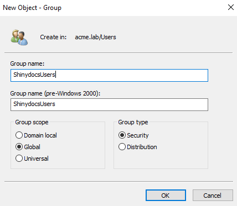Click the 'Group name (pre-Windows 2000):' label
This screenshot has height=206, width=237.
coord(55,93)
